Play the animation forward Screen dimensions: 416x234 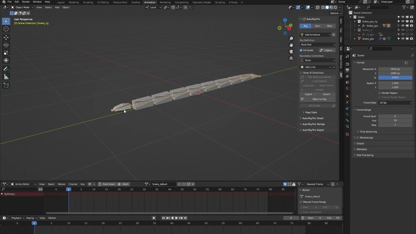[176, 218]
